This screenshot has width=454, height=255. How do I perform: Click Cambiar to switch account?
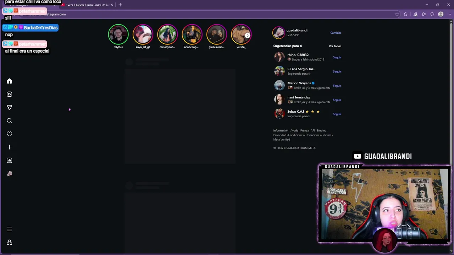(336, 33)
